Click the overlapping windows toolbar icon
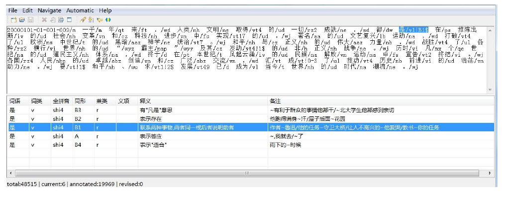 (x=61, y=20)
